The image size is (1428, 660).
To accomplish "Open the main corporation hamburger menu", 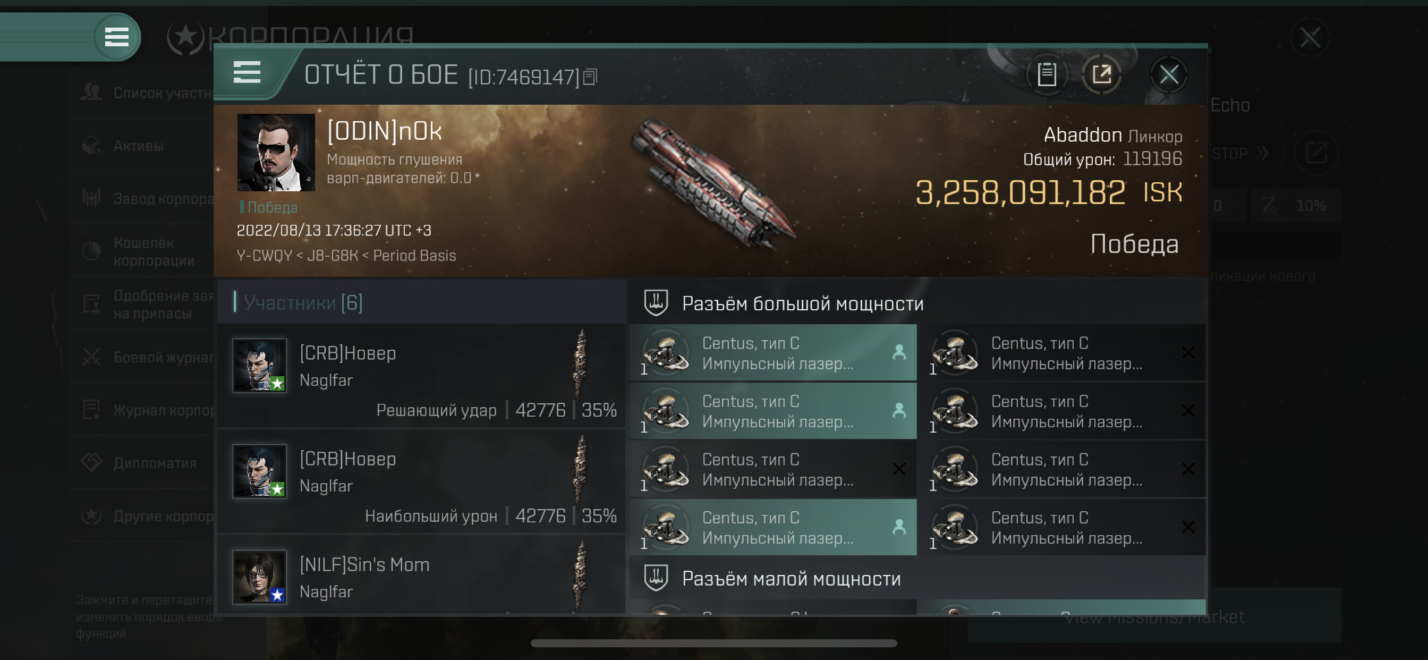I will coord(116,37).
